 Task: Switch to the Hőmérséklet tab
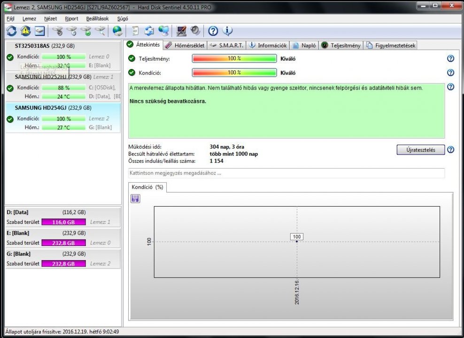[x=185, y=45]
